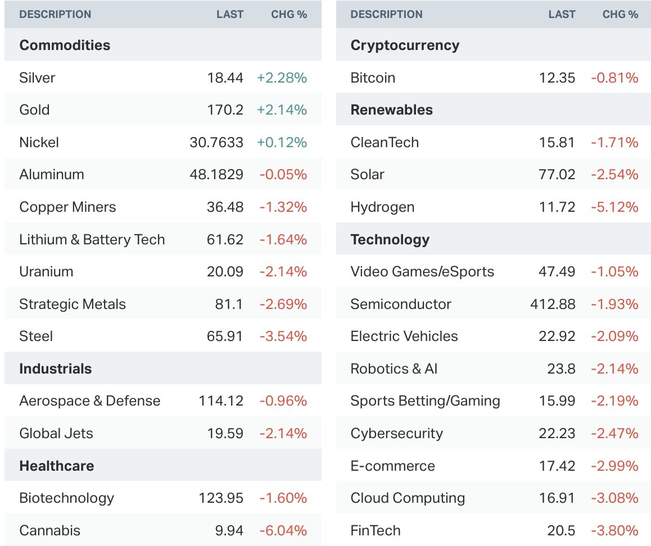The image size is (651, 546).
Task: Select the Bitcoin row
Action: point(373,78)
